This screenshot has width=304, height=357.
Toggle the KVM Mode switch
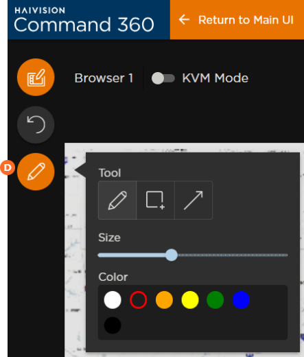pos(163,78)
